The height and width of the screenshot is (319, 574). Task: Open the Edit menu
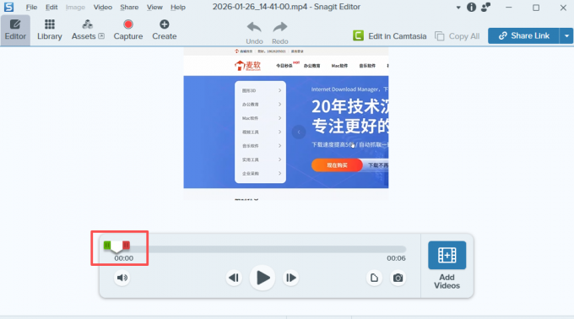[x=51, y=7]
